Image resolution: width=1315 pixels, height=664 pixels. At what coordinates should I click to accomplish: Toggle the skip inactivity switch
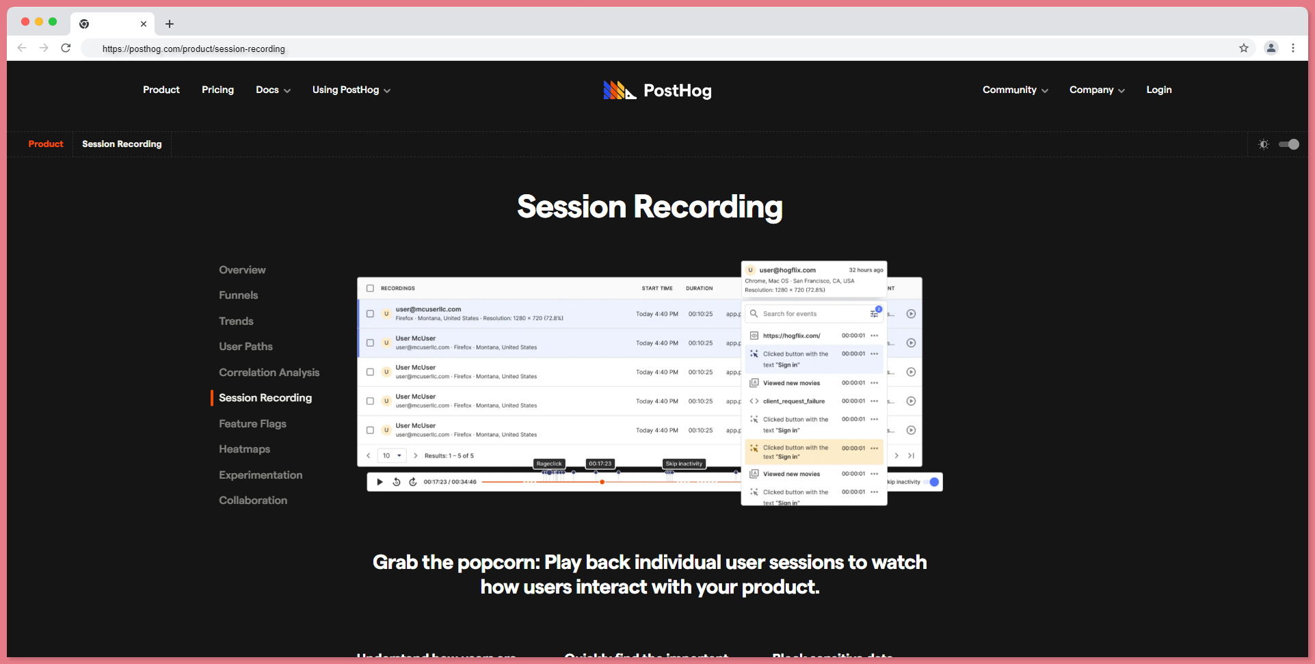pyautogui.click(x=931, y=482)
